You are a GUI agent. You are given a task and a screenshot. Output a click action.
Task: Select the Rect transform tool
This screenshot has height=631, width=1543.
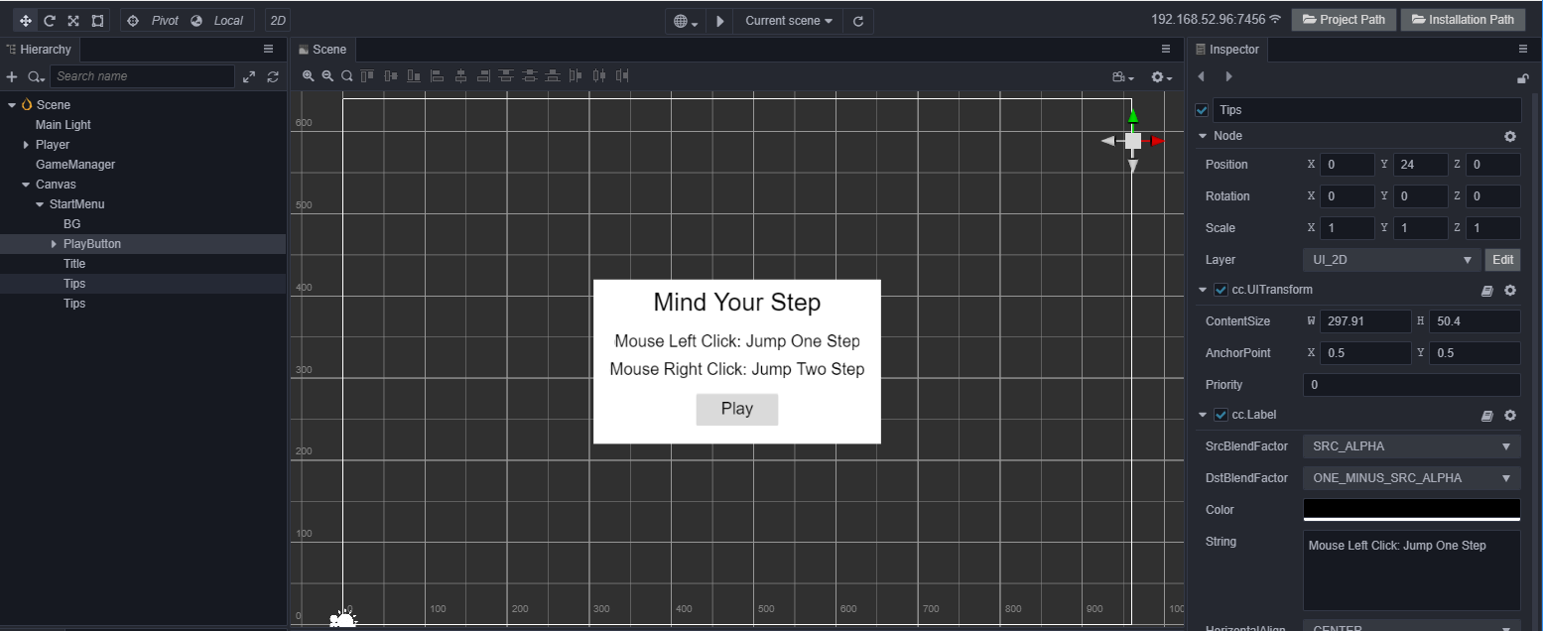97,20
